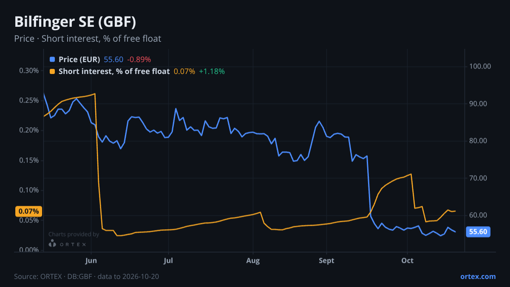Image resolution: width=510 pixels, height=287 pixels.
Task: Click the Aug x-axis label
Action: point(253,260)
